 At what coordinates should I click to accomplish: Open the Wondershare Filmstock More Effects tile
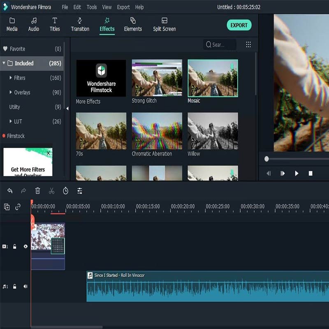tap(101, 78)
